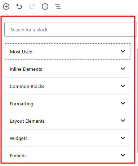This screenshot has height=166, width=138.
Task: Click the block list vertical scrollbar
Action: (x=137, y=100)
